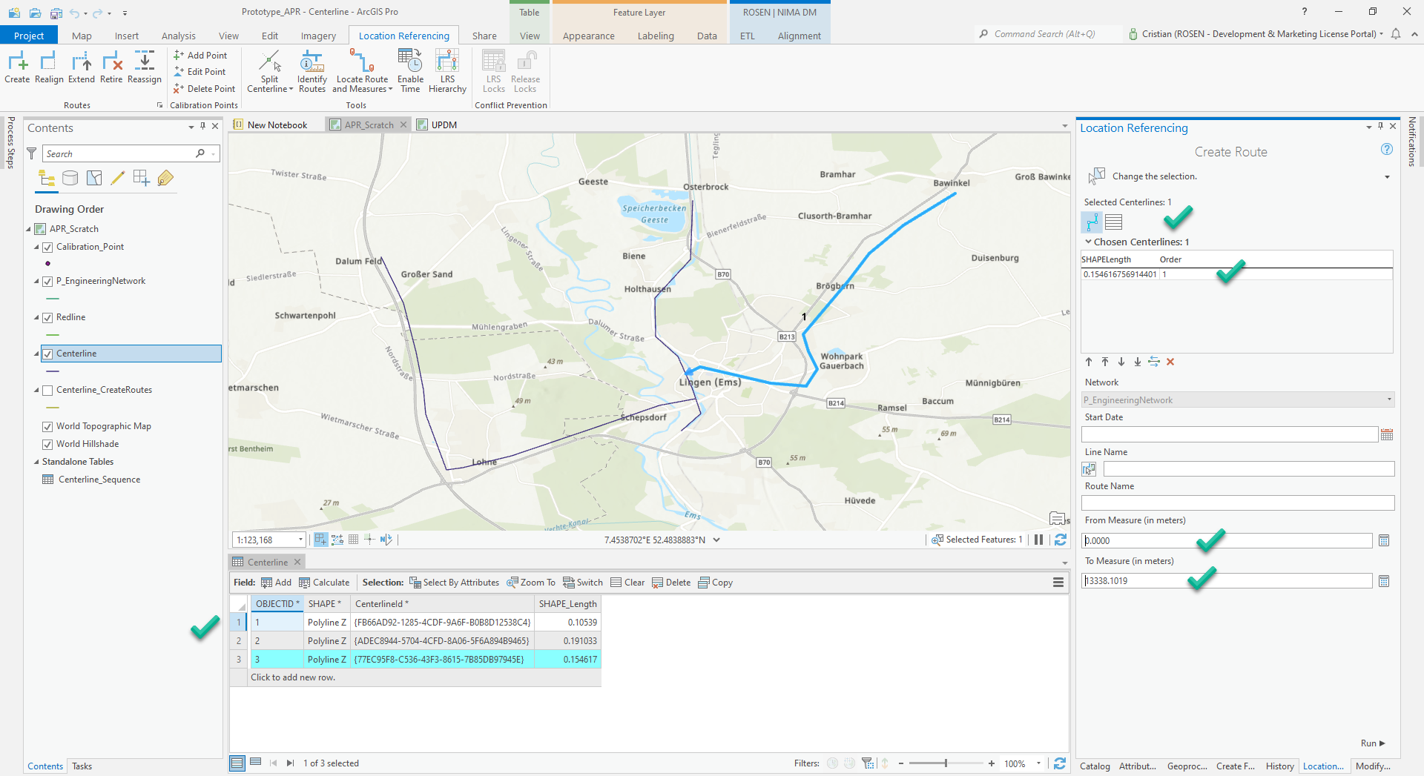Select the Realign route tool
This screenshot has width=1424, height=776.
[x=49, y=67]
